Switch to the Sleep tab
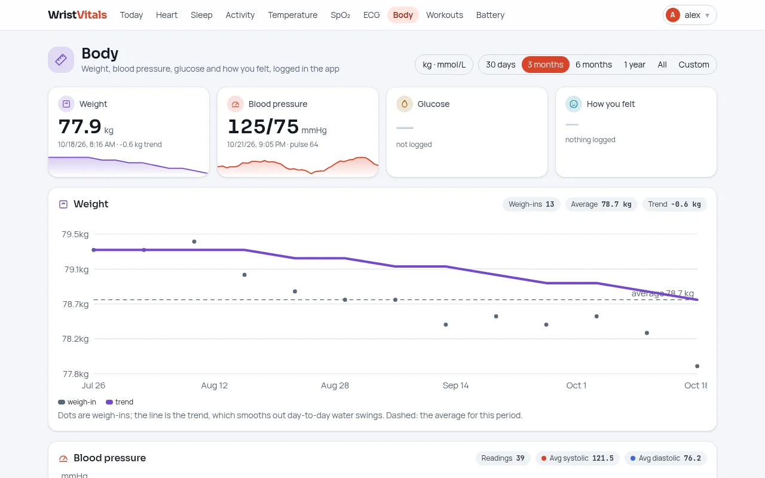 (201, 15)
